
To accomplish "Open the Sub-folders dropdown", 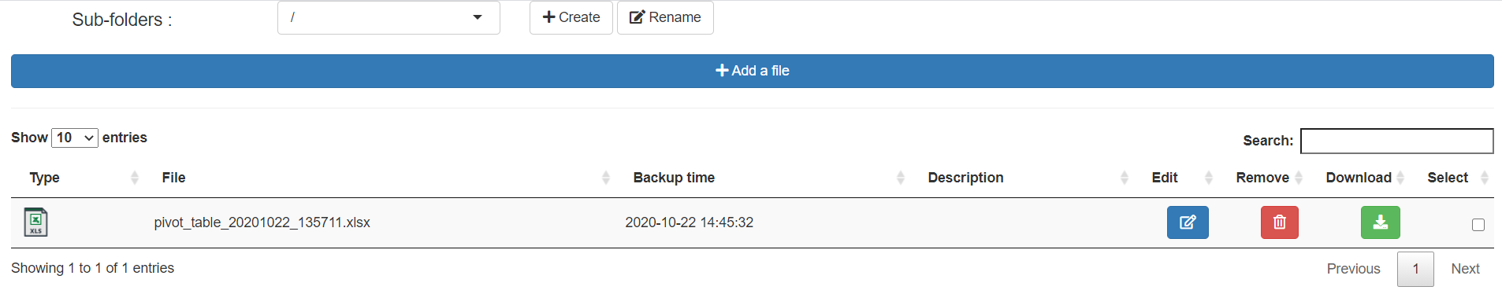I will [x=389, y=17].
